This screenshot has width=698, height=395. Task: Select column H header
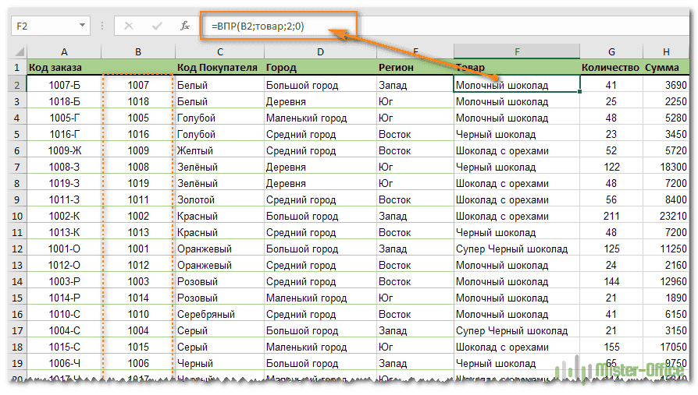(x=666, y=51)
